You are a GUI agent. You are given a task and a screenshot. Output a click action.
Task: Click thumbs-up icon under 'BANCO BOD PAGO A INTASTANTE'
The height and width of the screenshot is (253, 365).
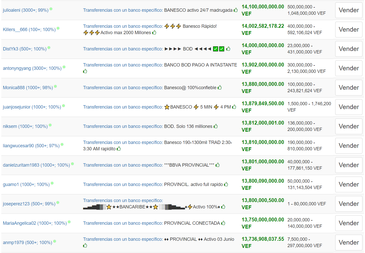tap(85, 71)
